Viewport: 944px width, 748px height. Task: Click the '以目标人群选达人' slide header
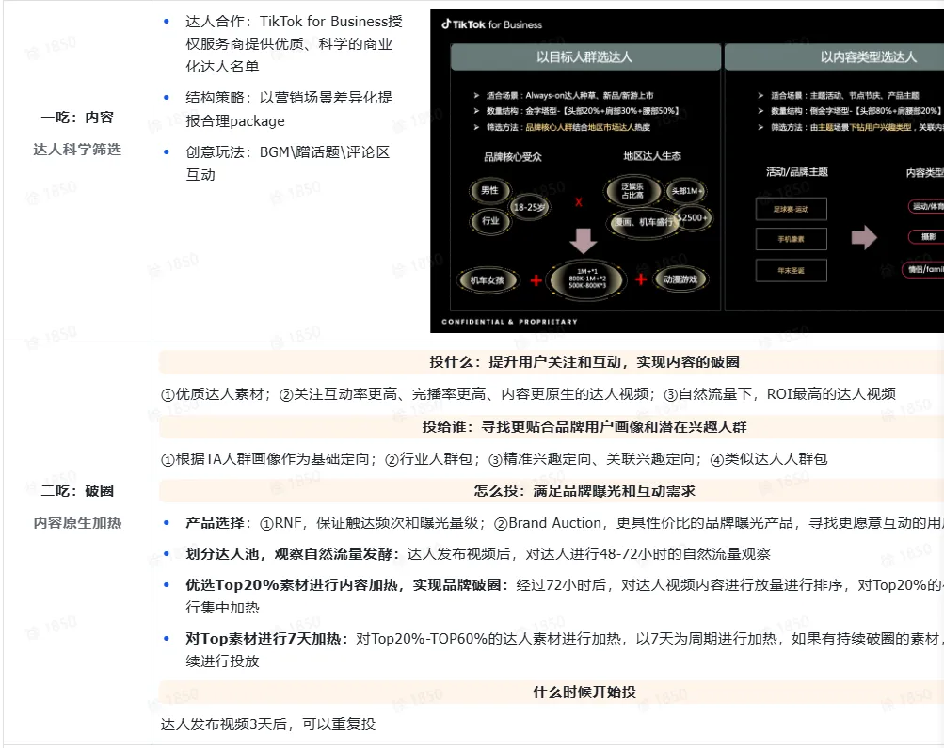pos(585,57)
